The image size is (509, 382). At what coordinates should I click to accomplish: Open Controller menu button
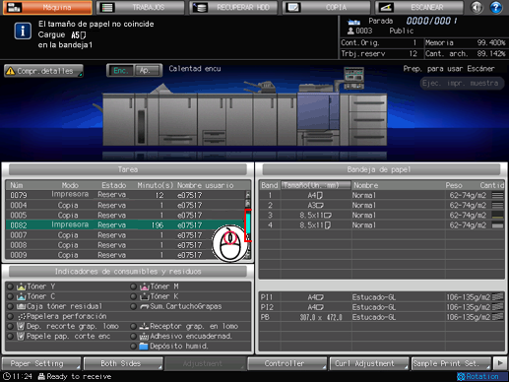pyautogui.click(x=287, y=363)
